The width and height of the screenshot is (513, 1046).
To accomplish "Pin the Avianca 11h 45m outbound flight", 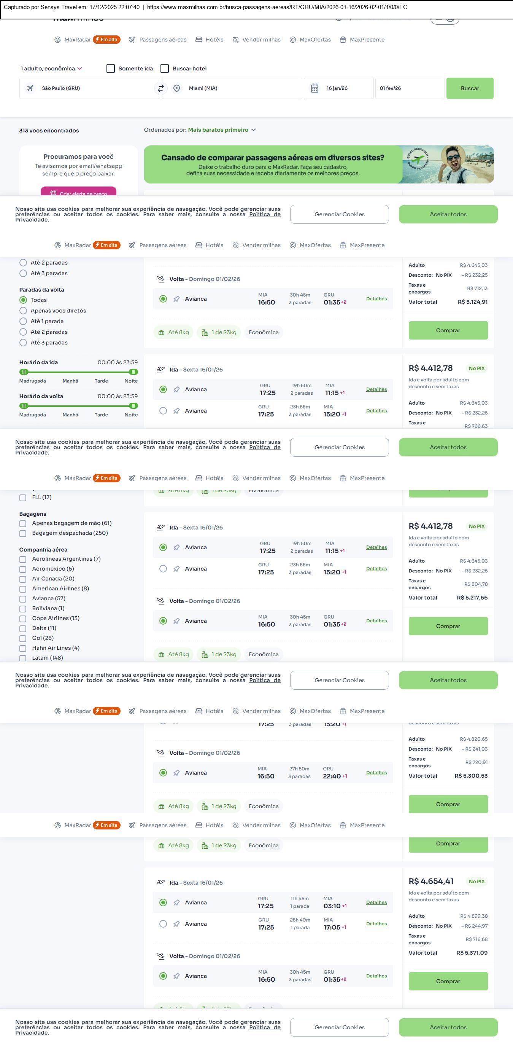I will pyautogui.click(x=176, y=902).
